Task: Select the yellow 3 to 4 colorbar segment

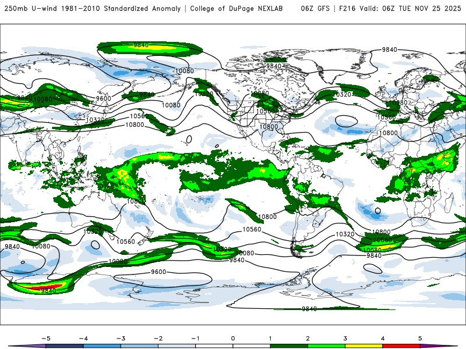Action: (364, 346)
